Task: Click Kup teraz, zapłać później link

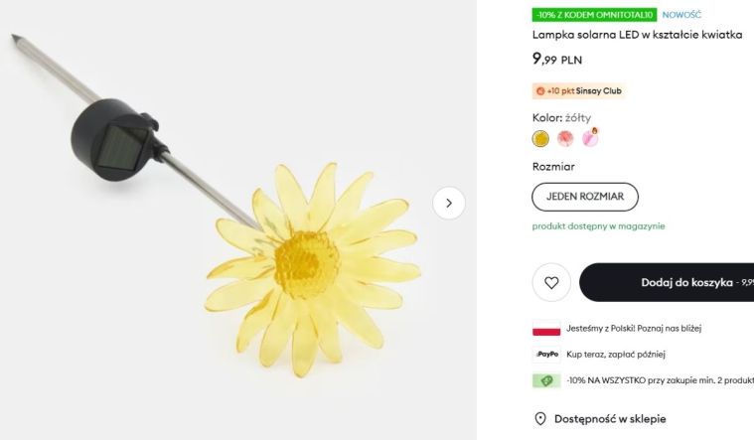Action: (x=616, y=355)
